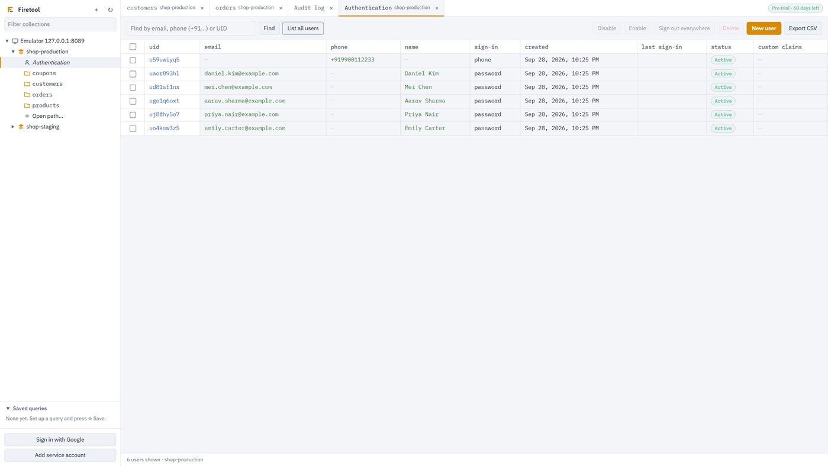
Task: Focus the find by email or UID field
Action: coord(191,28)
